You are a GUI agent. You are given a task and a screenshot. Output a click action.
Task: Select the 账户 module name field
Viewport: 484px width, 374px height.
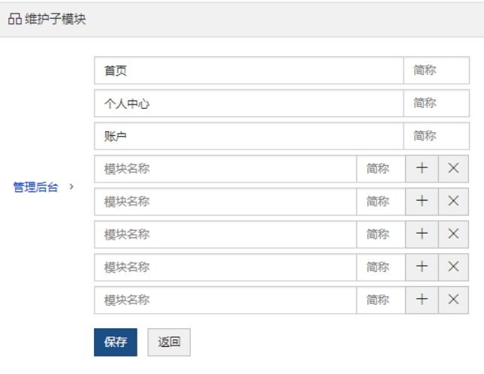pos(249,136)
